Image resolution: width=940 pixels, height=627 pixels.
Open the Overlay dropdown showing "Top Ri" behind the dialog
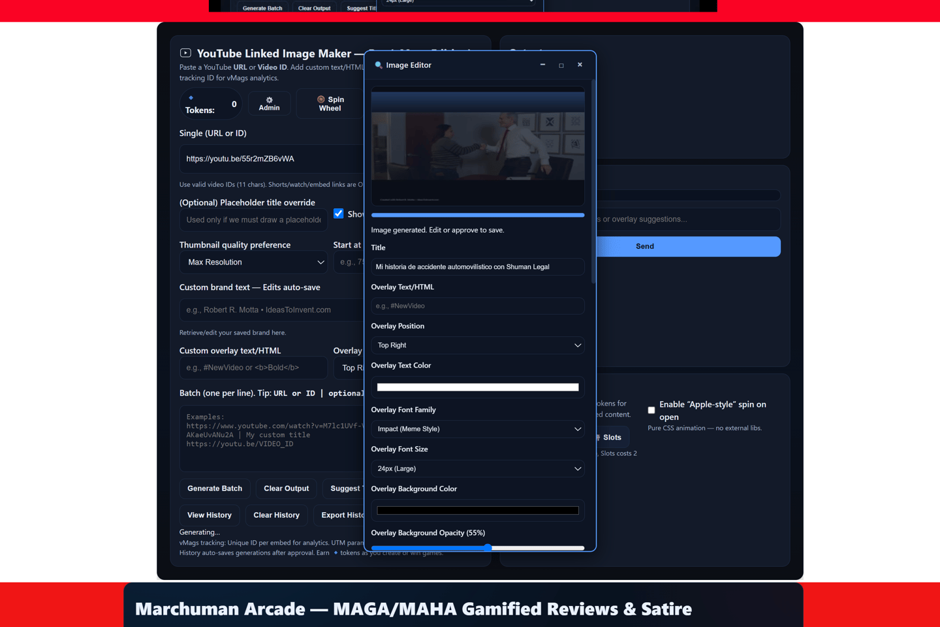click(x=349, y=368)
